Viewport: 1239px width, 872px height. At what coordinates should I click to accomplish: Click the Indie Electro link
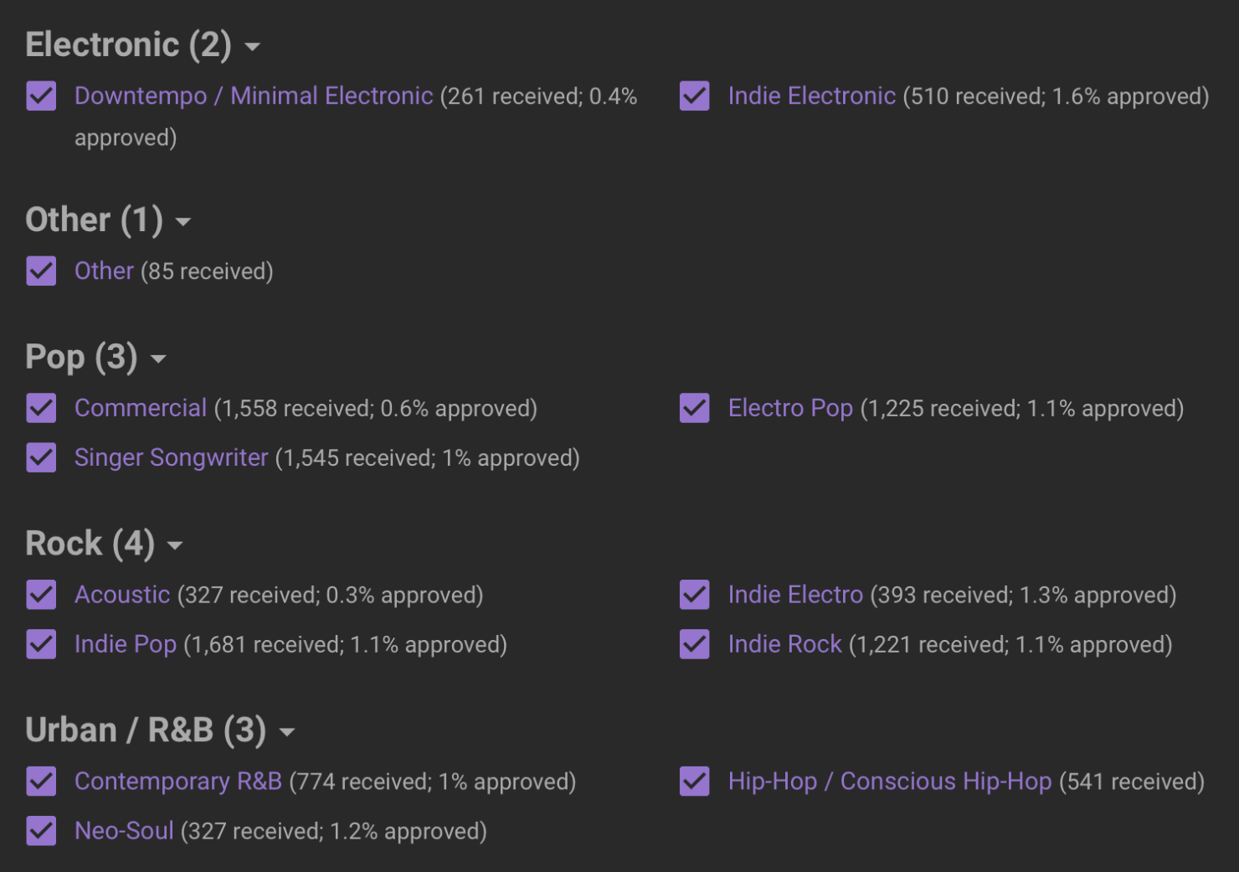[795, 595]
